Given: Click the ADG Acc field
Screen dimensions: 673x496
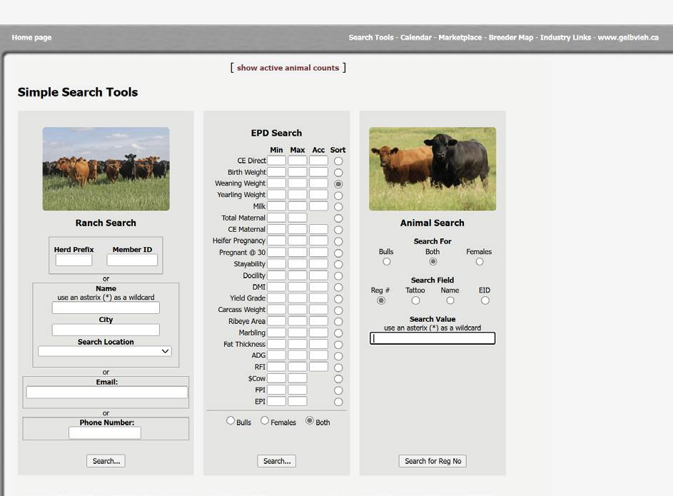Looking at the screenshot, I should click(x=318, y=355).
